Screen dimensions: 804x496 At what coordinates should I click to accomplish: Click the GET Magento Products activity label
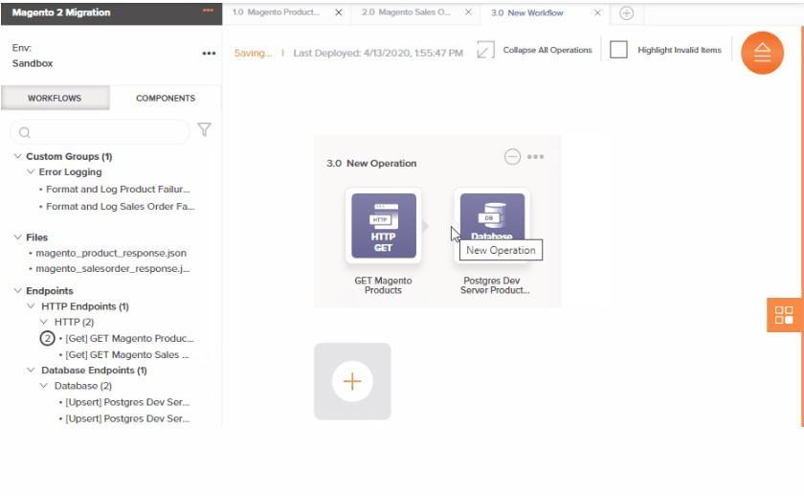tap(383, 285)
